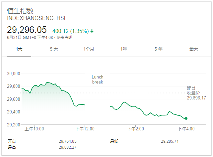Viewport: 213px width, 157px height.
Task: Click the 昨日收盘价 29,696.17 label
Action: [x=196, y=93]
